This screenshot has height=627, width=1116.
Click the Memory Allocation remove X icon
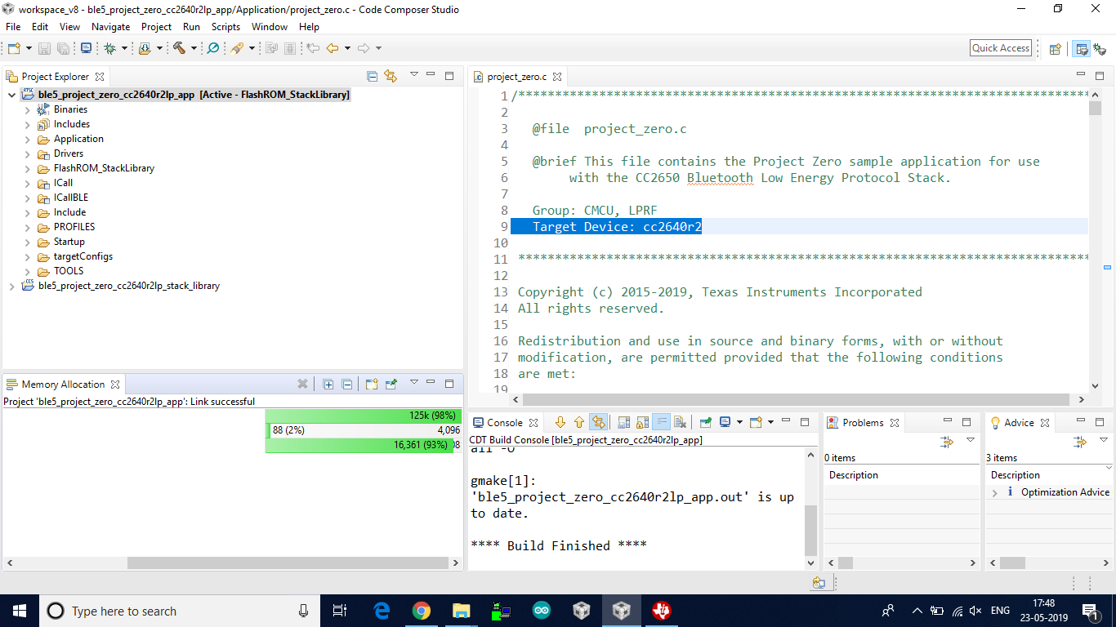click(302, 384)
